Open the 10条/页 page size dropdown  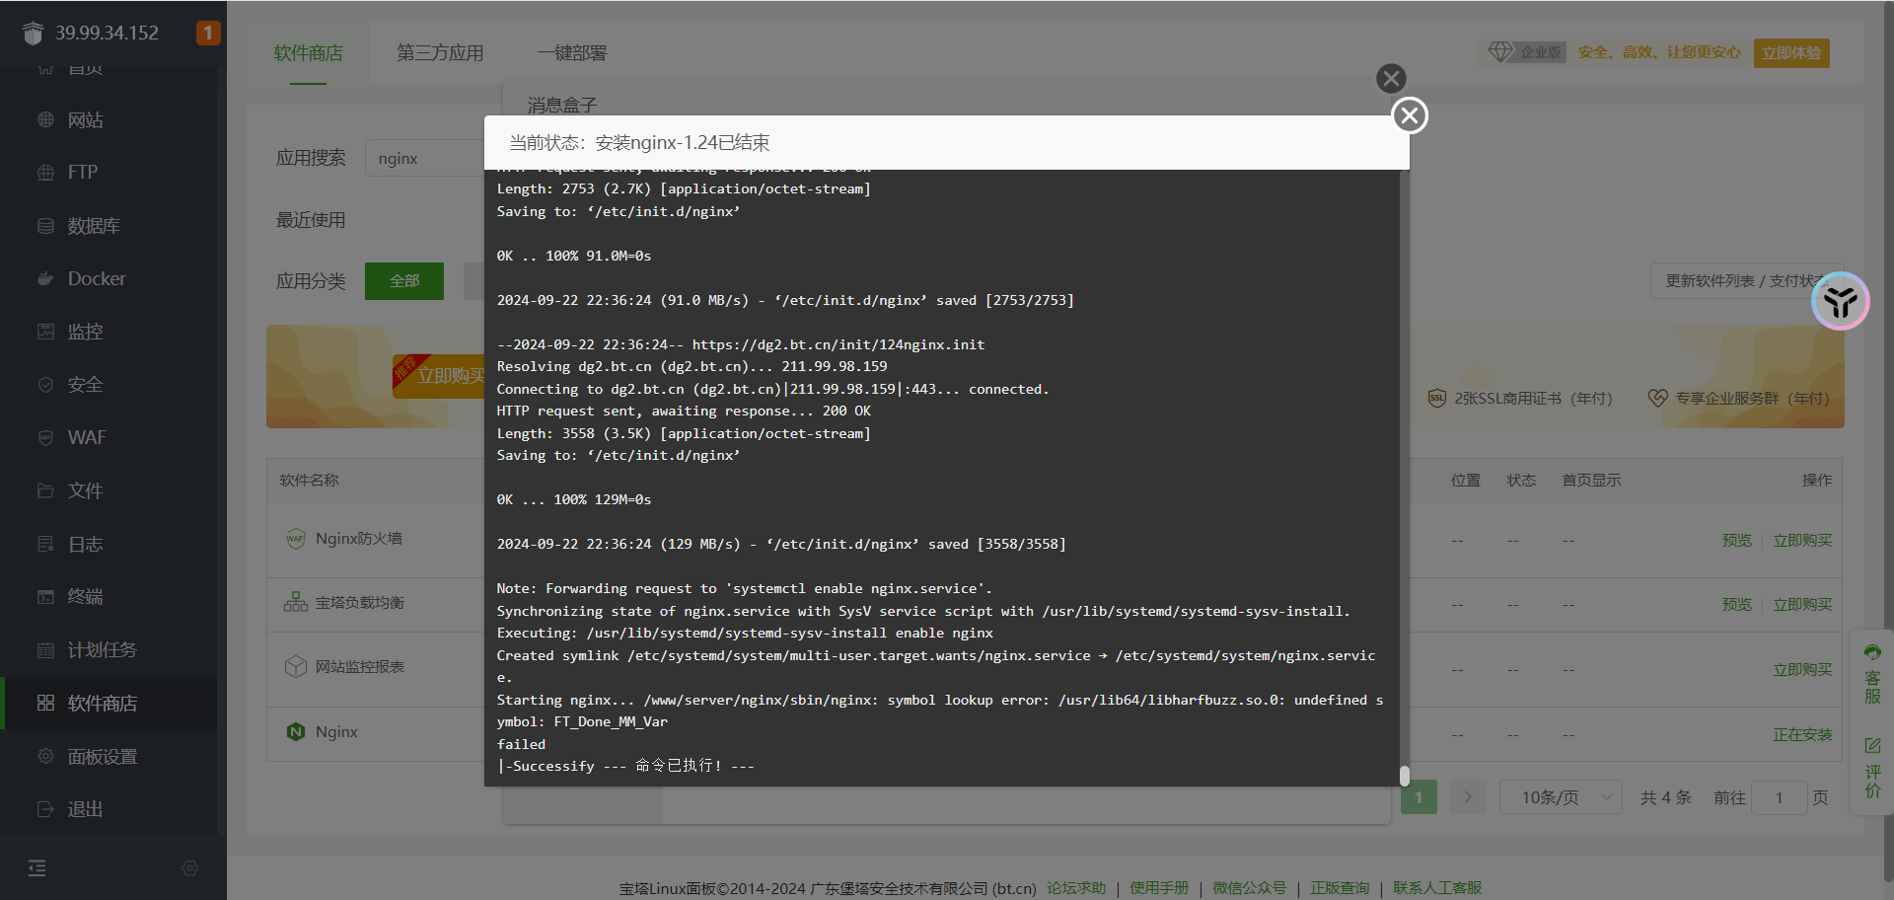1561,797
